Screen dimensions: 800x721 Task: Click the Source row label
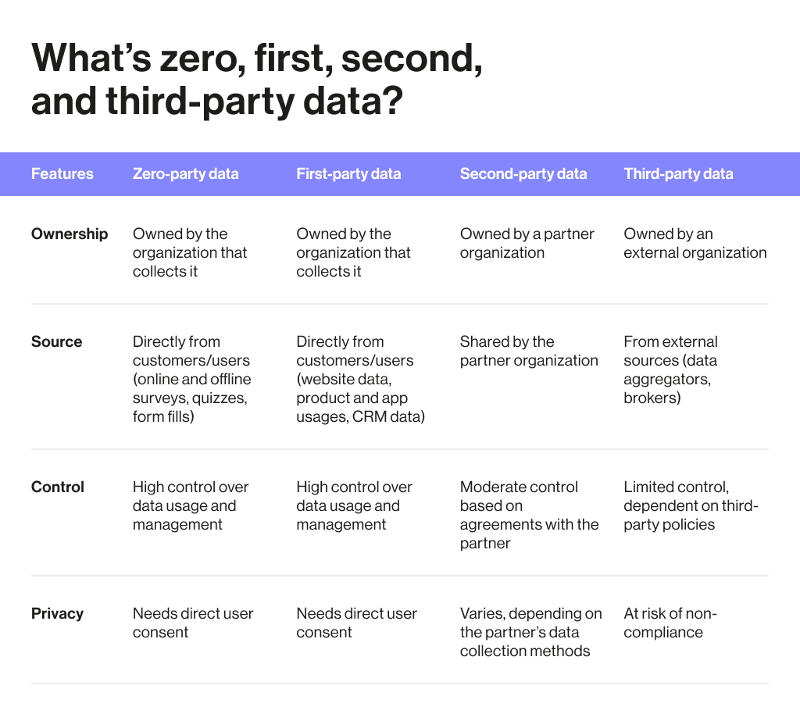coord(56,341)
